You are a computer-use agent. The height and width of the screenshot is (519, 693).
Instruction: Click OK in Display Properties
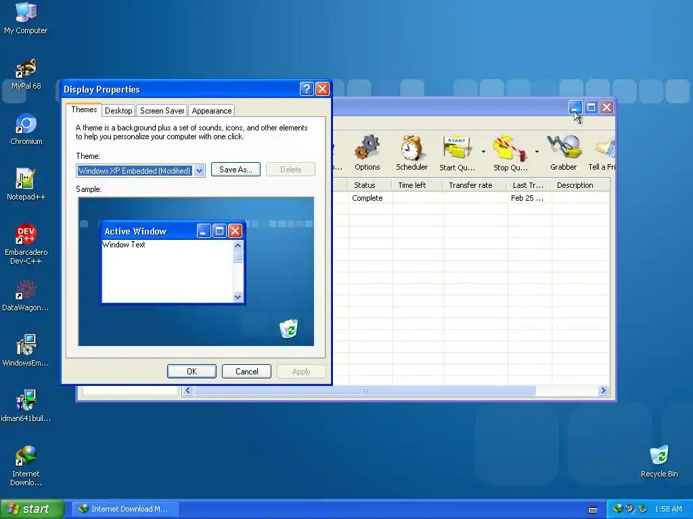[192, 372]
